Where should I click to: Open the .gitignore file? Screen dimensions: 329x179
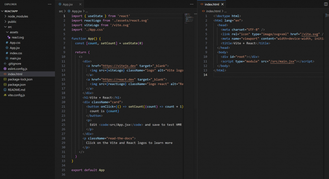click(x=28, y=64)
